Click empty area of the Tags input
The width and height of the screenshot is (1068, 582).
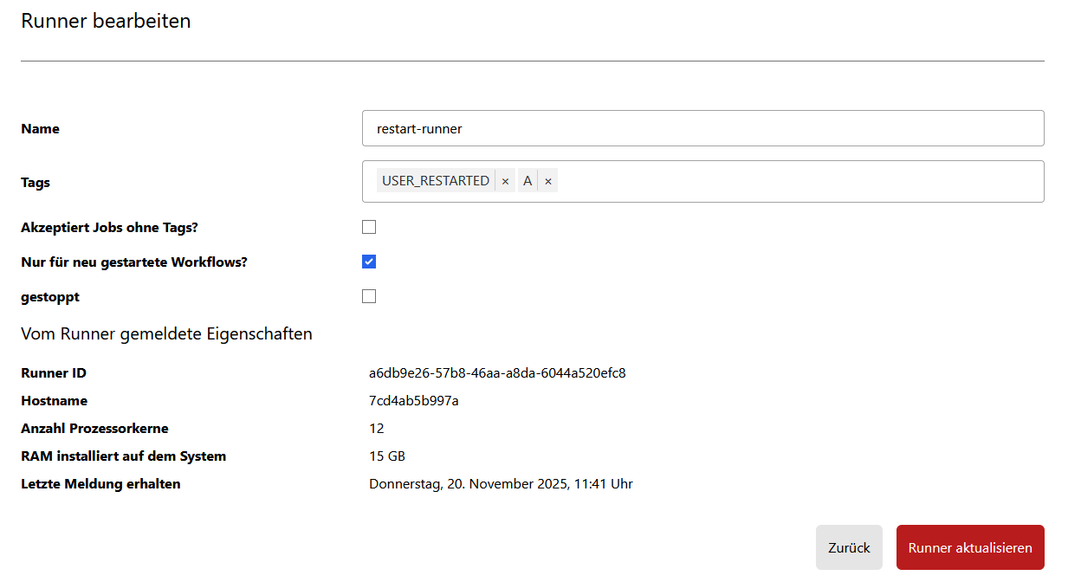[x=797, y=181]
